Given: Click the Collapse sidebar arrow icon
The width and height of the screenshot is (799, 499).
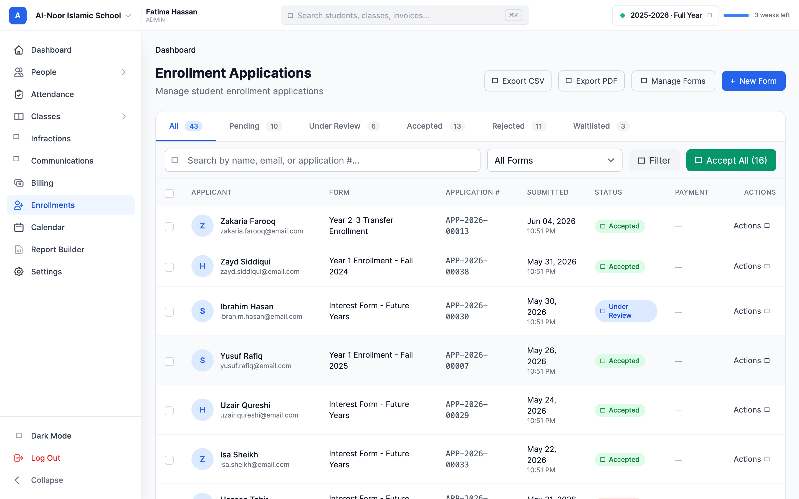Looking at the screenshot, I should (x=17, y=480).
